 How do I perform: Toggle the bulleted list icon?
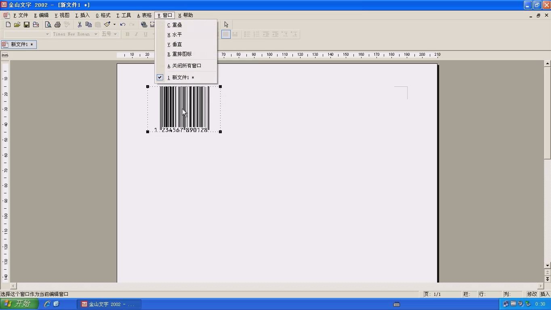(247, 34)
